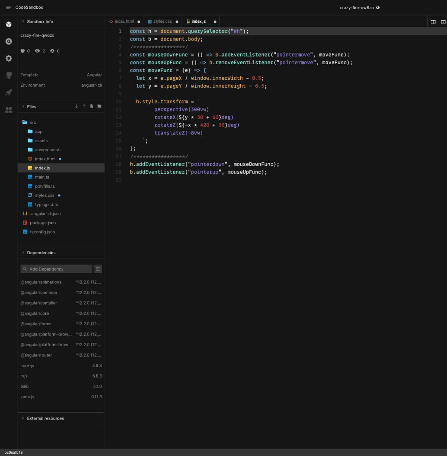Click the heart like icon
Image resolution: width=447 pixels, height=456 pixels.
click(22, 51)
